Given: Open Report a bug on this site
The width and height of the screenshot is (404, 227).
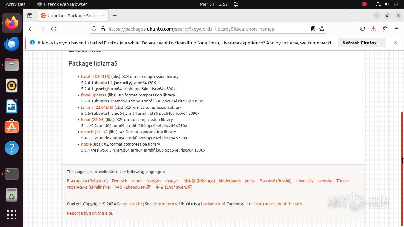Looking at the screenshot, I should click(x=90, y=213).
